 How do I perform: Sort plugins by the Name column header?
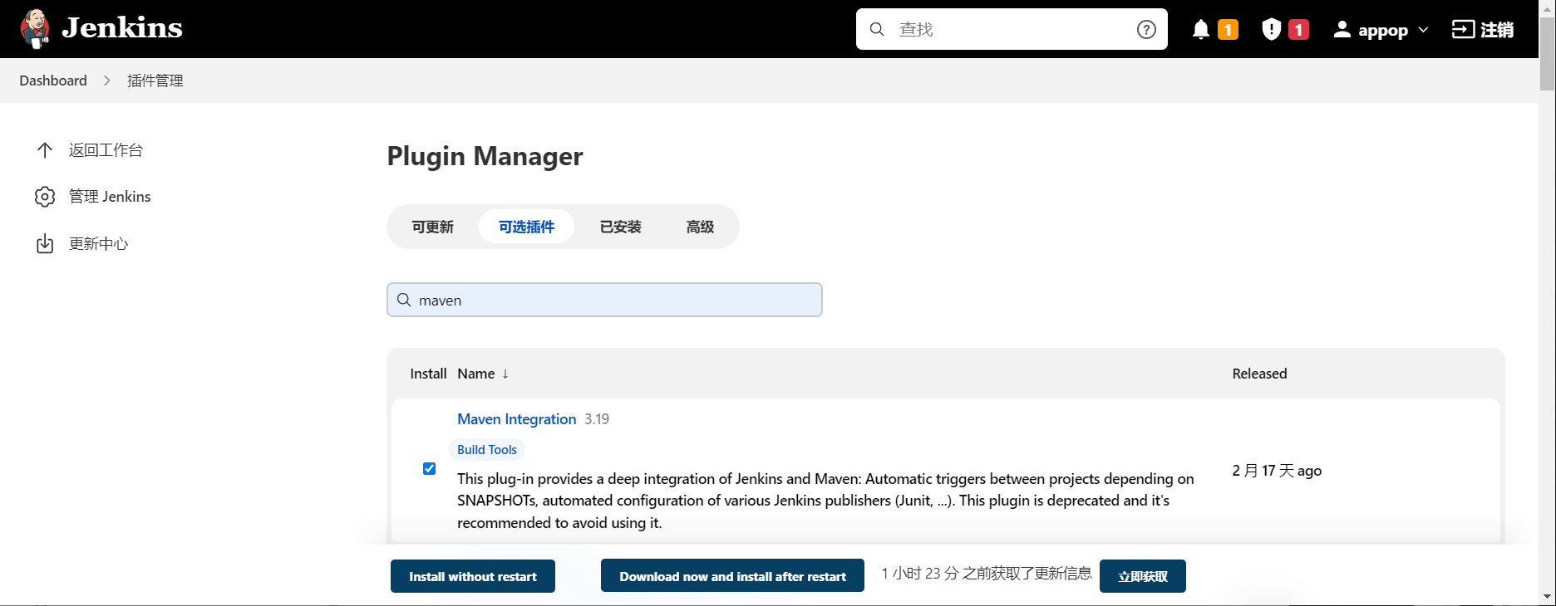point(476,374)
